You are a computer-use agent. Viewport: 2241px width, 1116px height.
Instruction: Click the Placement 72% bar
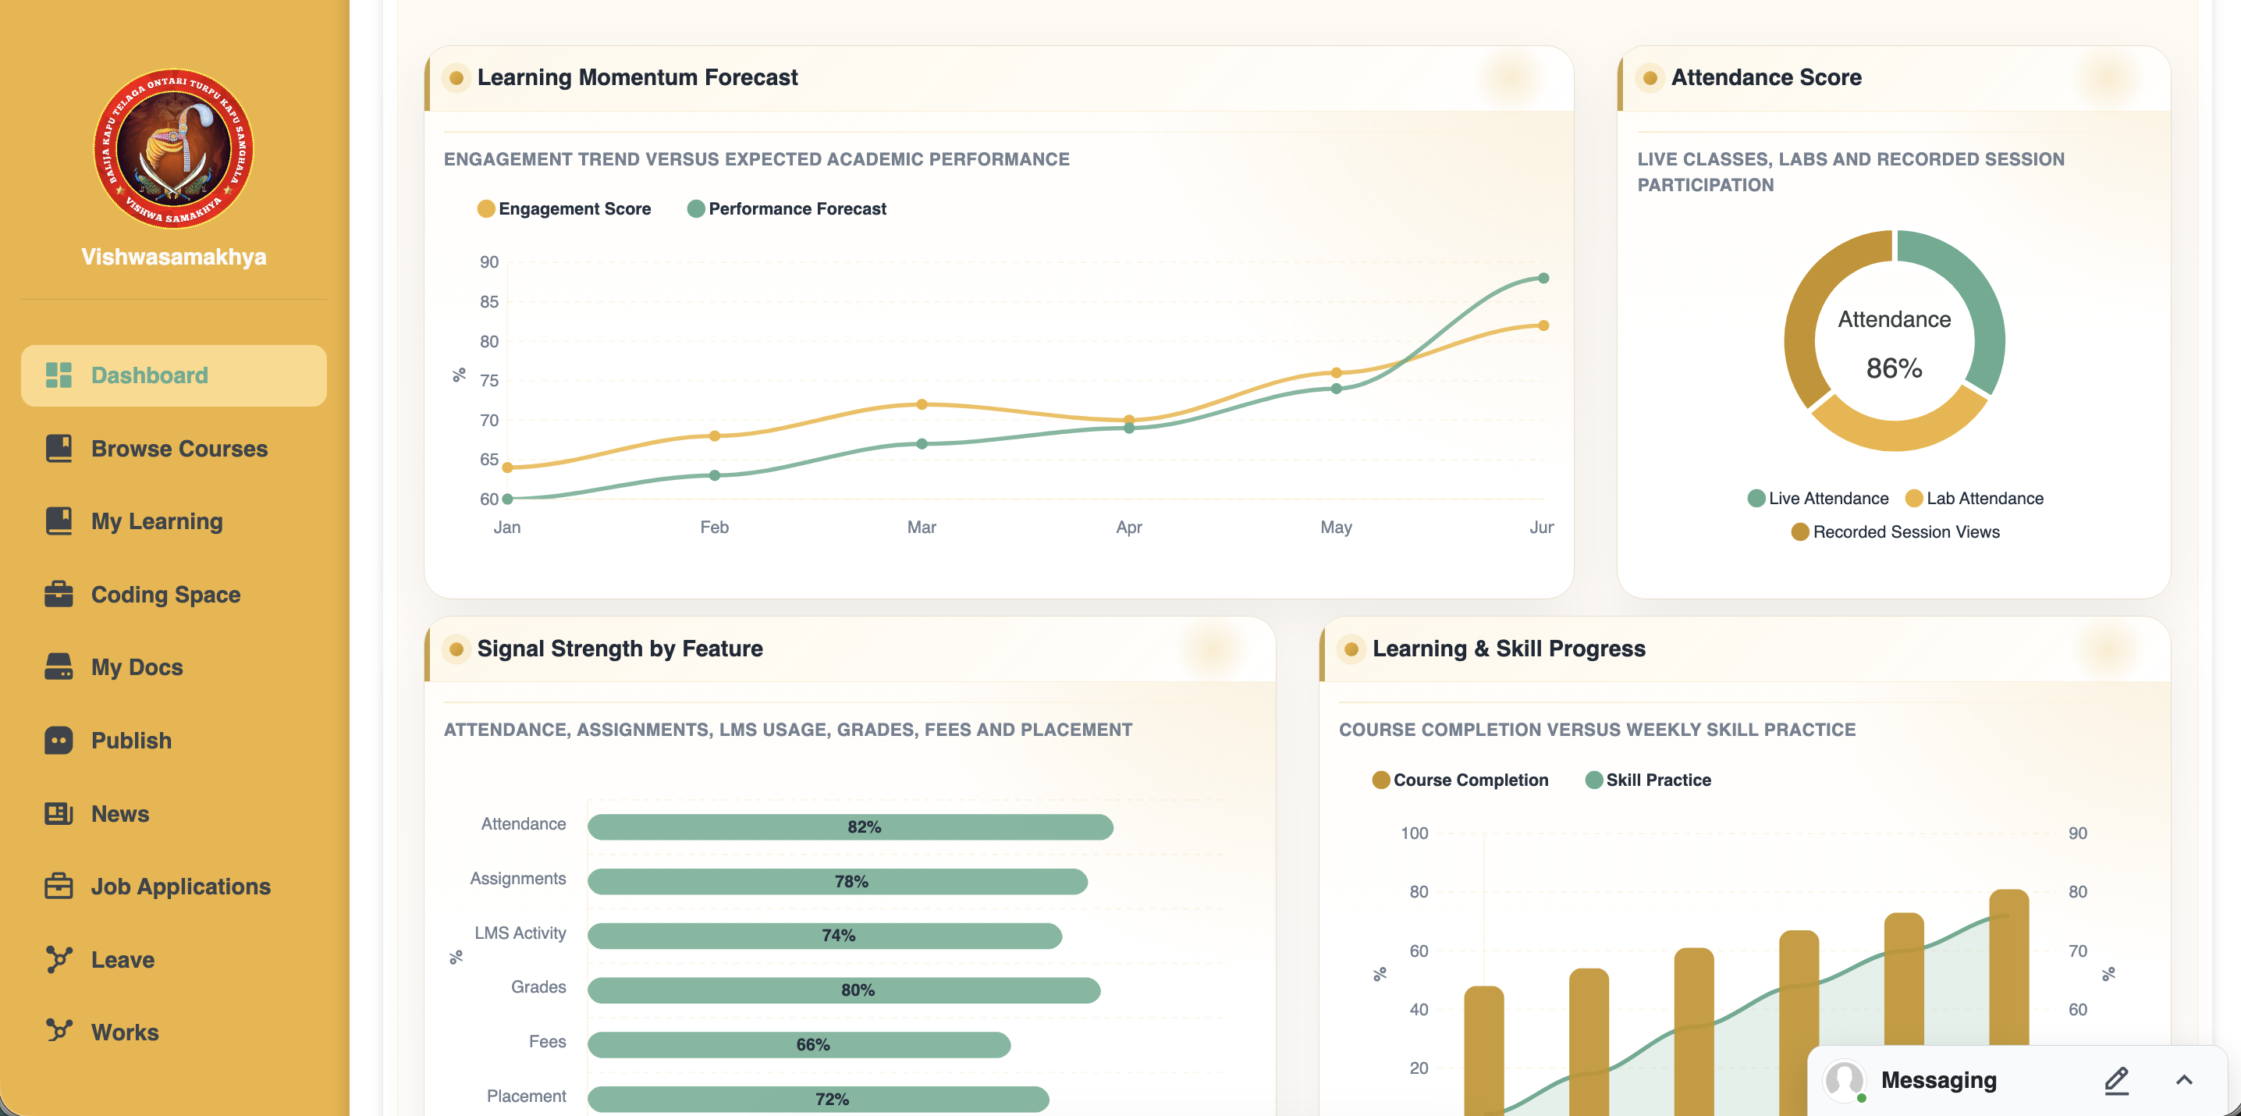pos(818,1099)
